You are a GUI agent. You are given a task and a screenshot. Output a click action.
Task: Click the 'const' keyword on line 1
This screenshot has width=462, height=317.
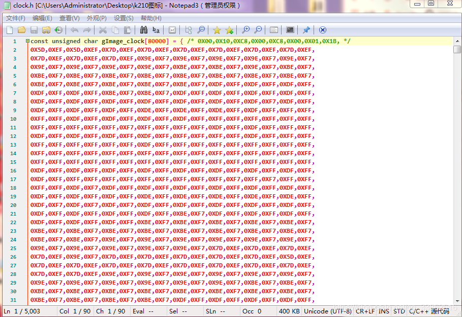tap(39, 41)
